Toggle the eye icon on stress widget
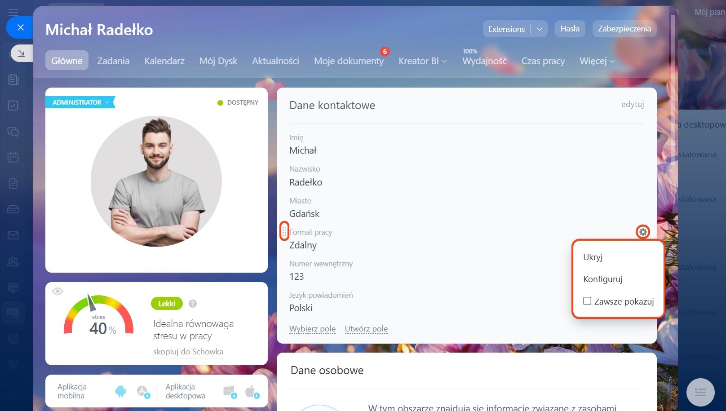726x411 pixels. [x=58, y=292]
